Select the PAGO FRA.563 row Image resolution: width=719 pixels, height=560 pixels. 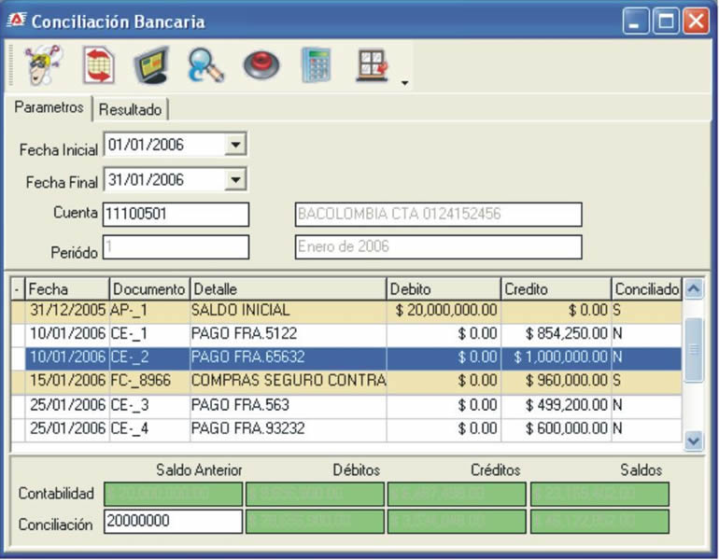point(346,405)
